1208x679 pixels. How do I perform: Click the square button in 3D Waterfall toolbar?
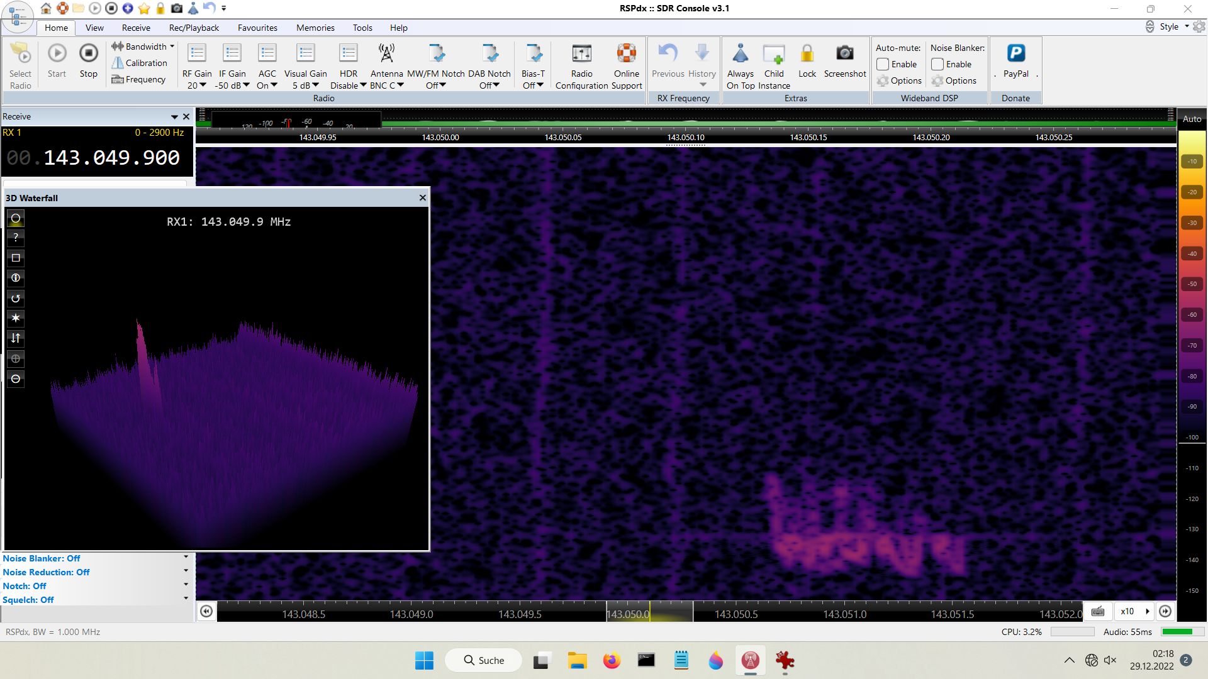(16, 258)
